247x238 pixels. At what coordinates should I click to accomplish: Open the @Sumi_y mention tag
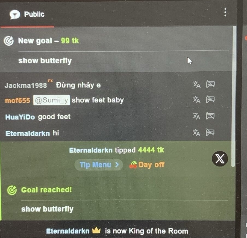pos(52,100)
